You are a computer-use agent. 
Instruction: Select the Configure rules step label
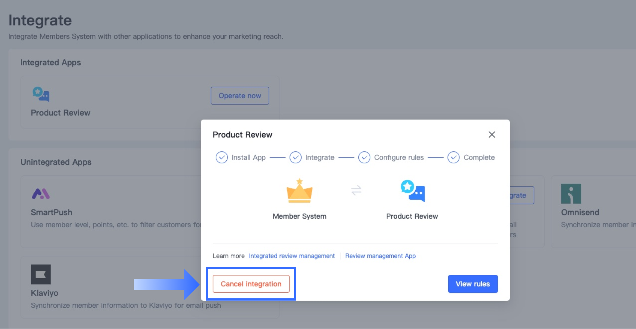click(x=399, y=157)
